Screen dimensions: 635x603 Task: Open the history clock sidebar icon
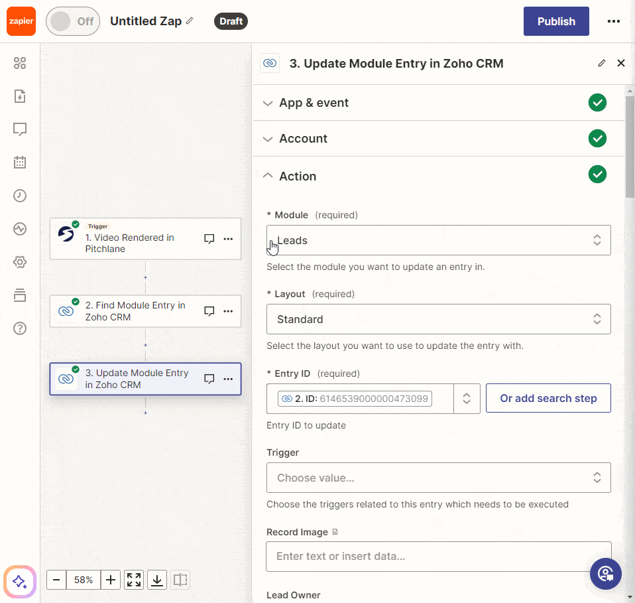pyautogui.click(x=20, y=196)
